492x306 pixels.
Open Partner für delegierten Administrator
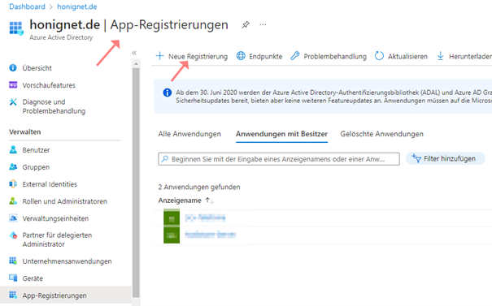click(57, 239)
